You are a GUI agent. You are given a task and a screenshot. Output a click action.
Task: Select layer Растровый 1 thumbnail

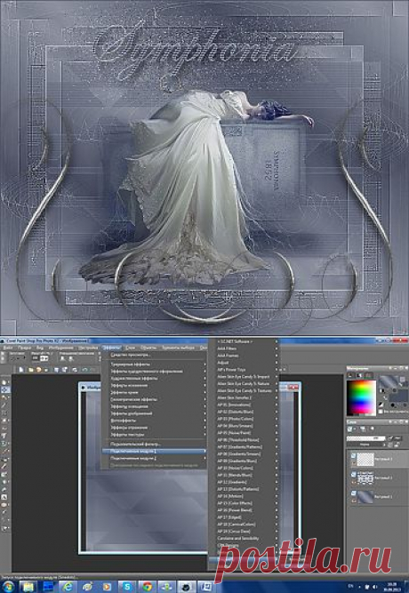(365, 497)
